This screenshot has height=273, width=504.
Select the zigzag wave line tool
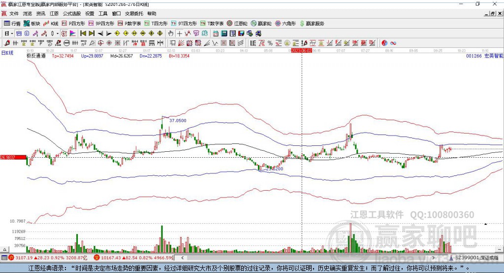click(215, 43)
